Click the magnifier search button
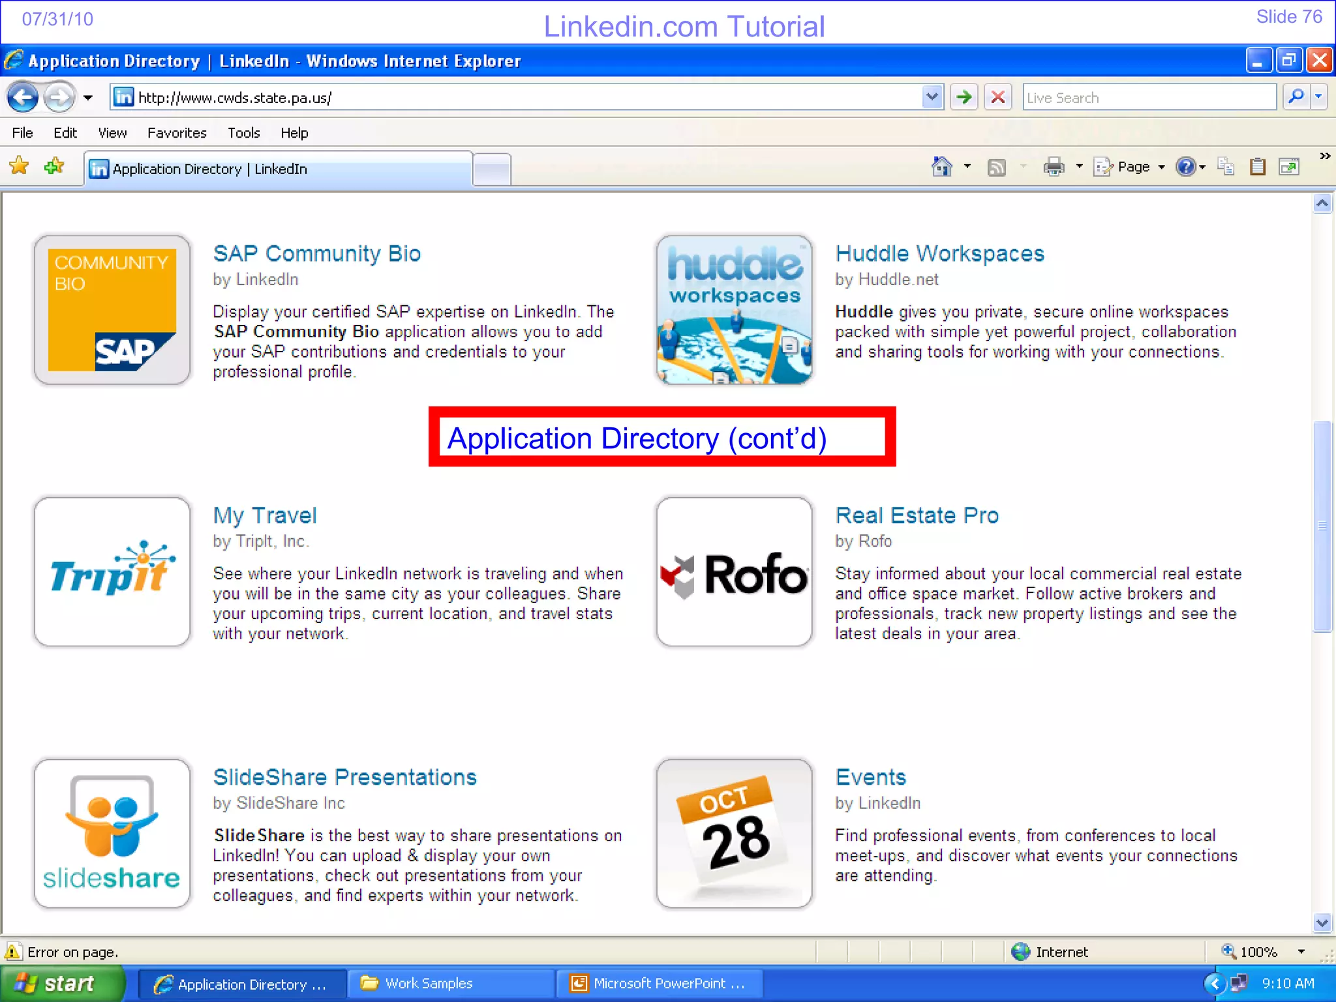The height and width of the screenshot is (1002, 1336). pos(1297,97)
